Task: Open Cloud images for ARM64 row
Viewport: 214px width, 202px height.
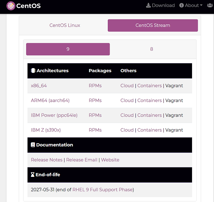Action: pyautogui.click(x=127, y=100)
